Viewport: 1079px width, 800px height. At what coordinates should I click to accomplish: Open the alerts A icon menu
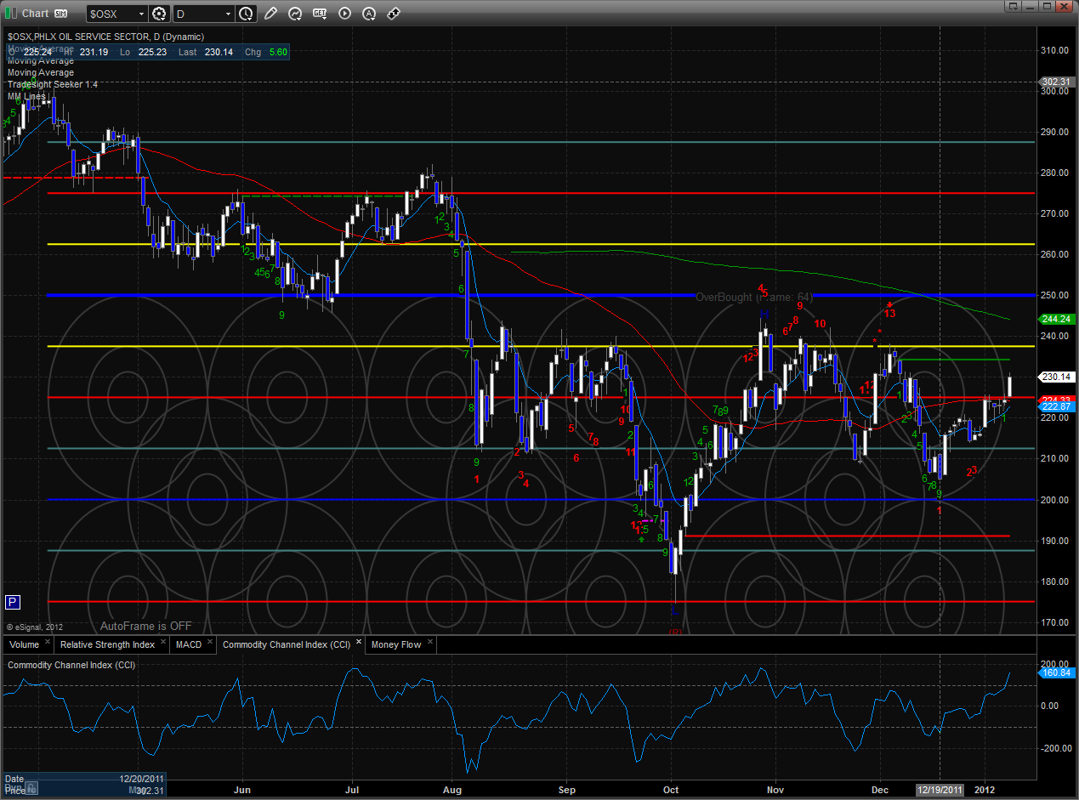[369, 14]
